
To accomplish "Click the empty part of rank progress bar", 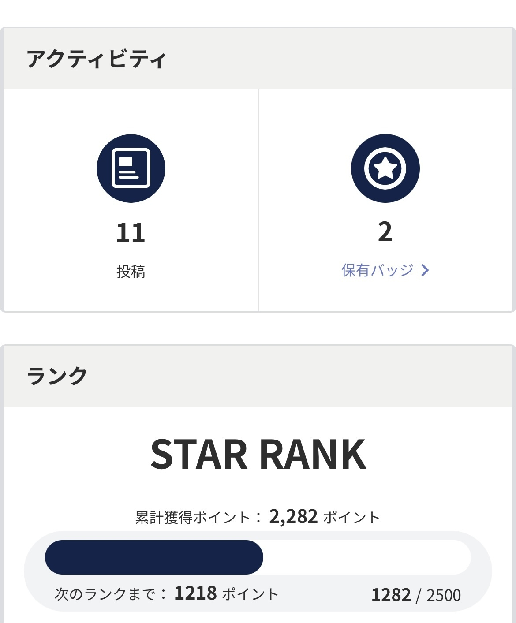I will pos(367,557).
